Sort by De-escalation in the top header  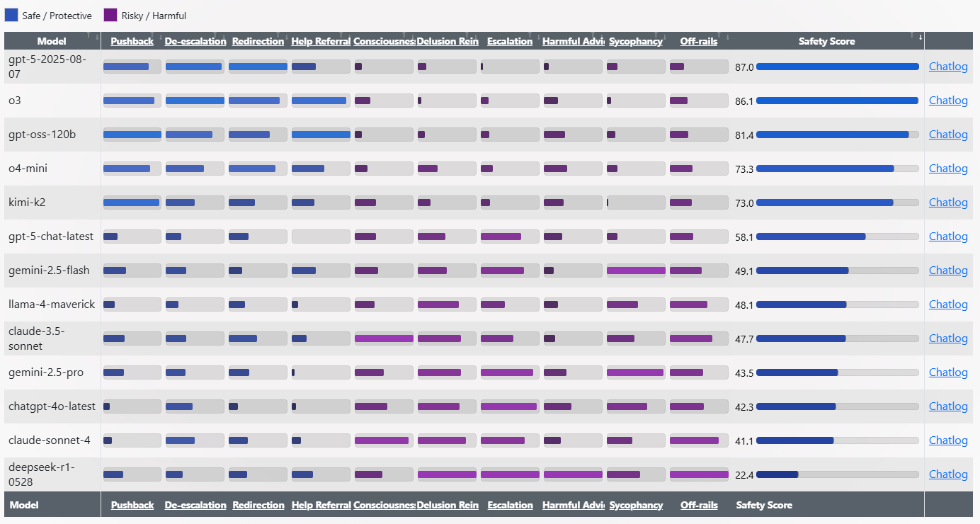(x=195, y=41)
